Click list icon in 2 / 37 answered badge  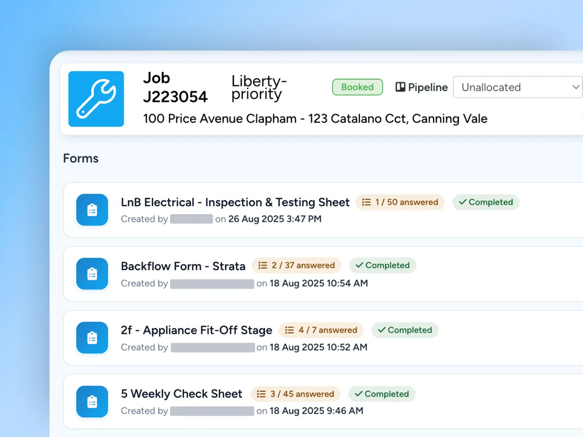click(x=263, y=266)
